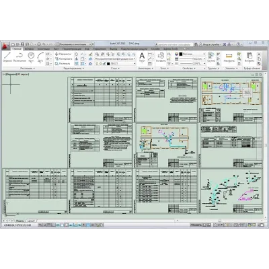269x269 pixels.
Task: Toggle the layer on/off lightbulb icon
Action: click(97, 64)
